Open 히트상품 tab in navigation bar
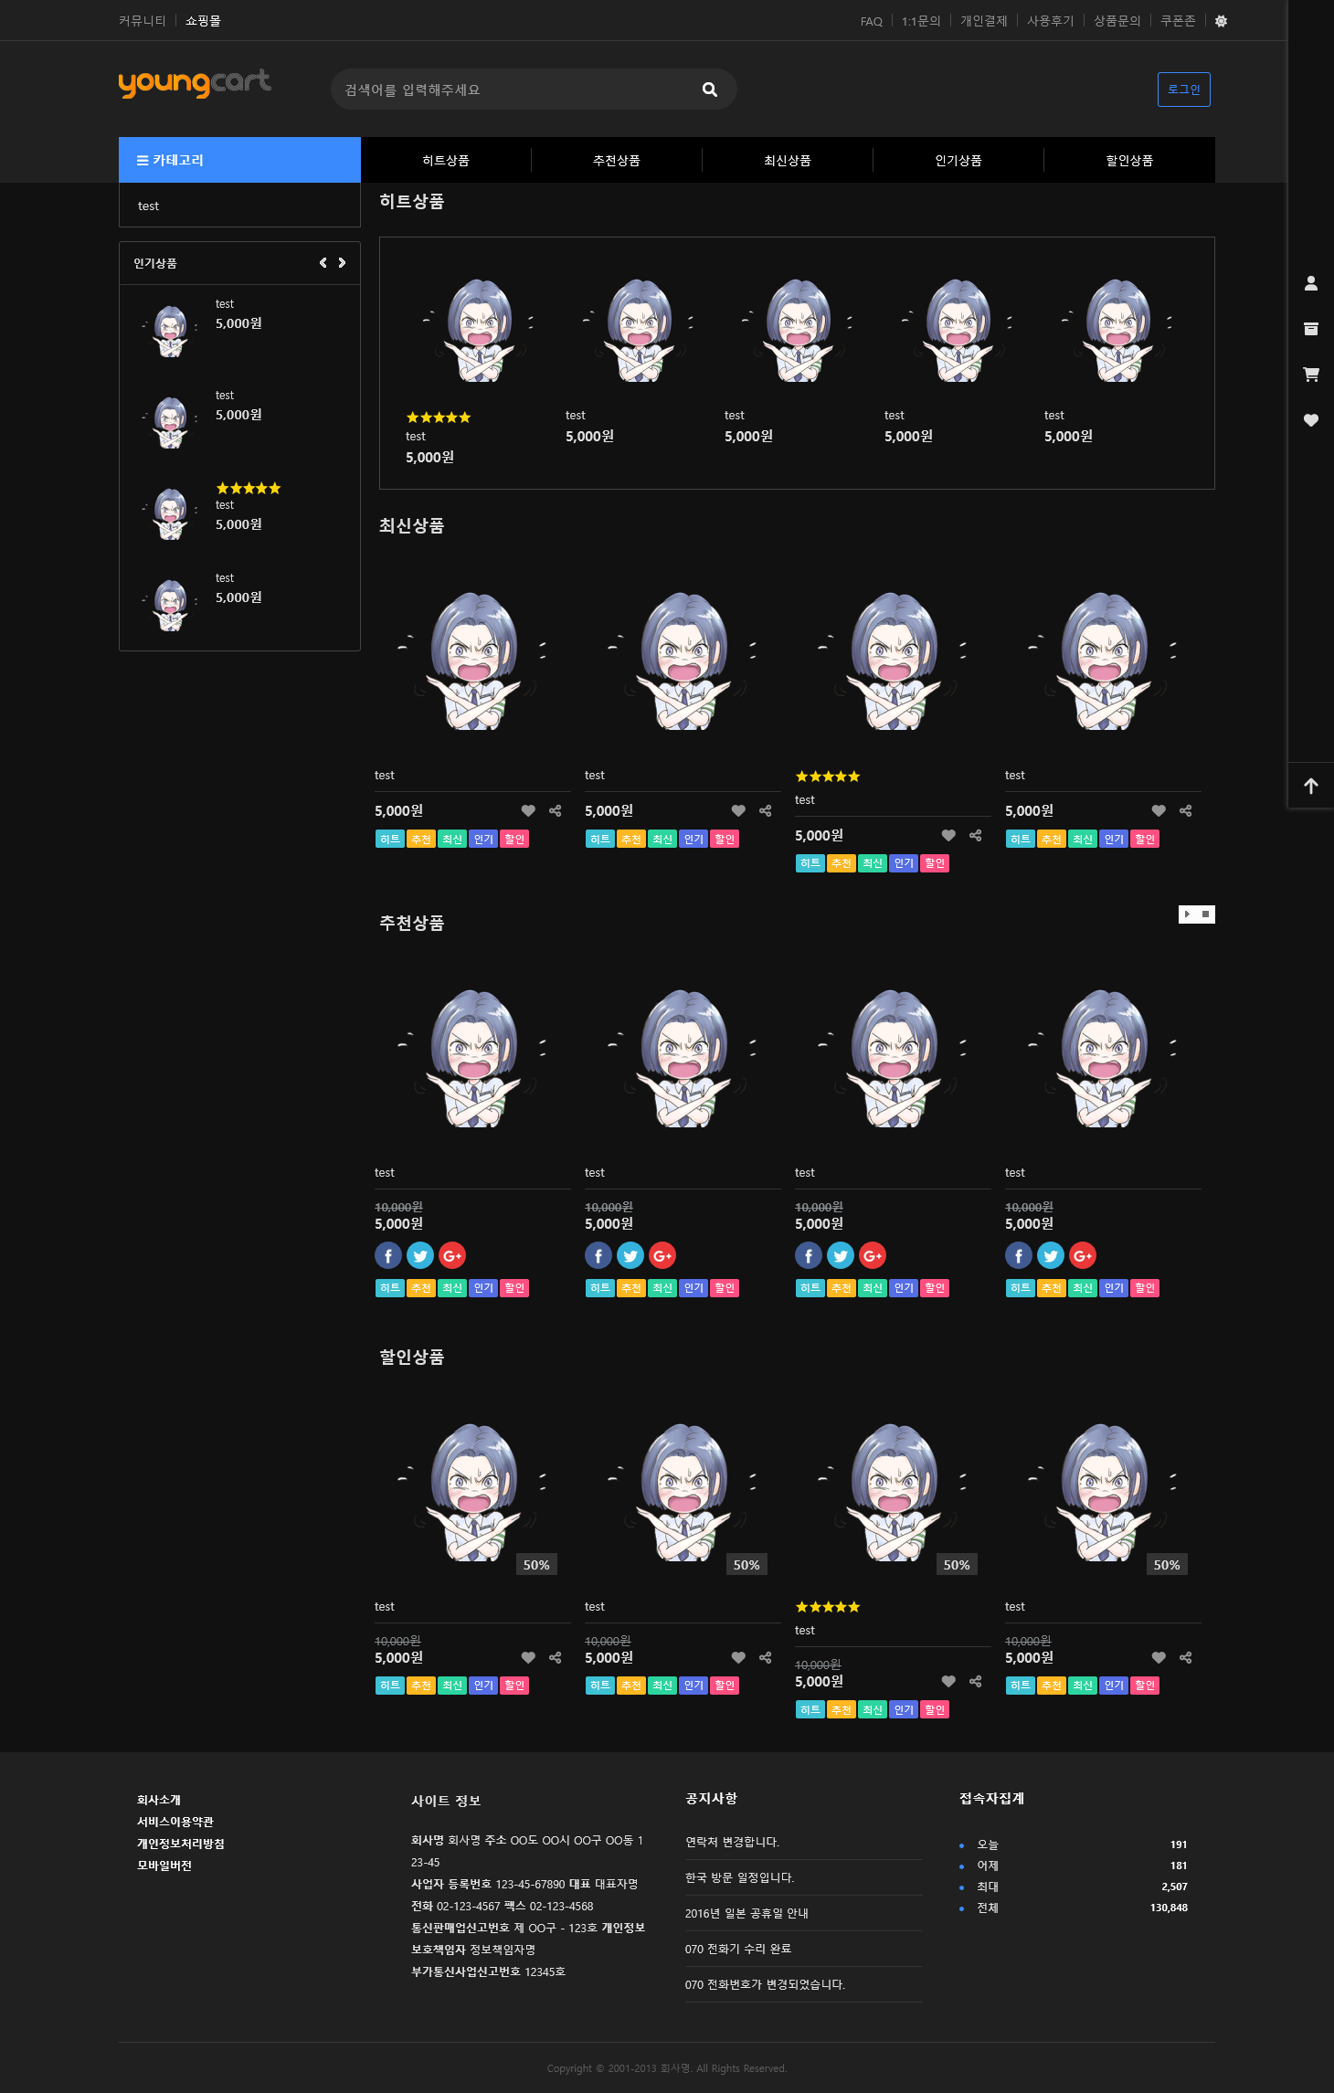1334x2093 pixels. [446, 161]
